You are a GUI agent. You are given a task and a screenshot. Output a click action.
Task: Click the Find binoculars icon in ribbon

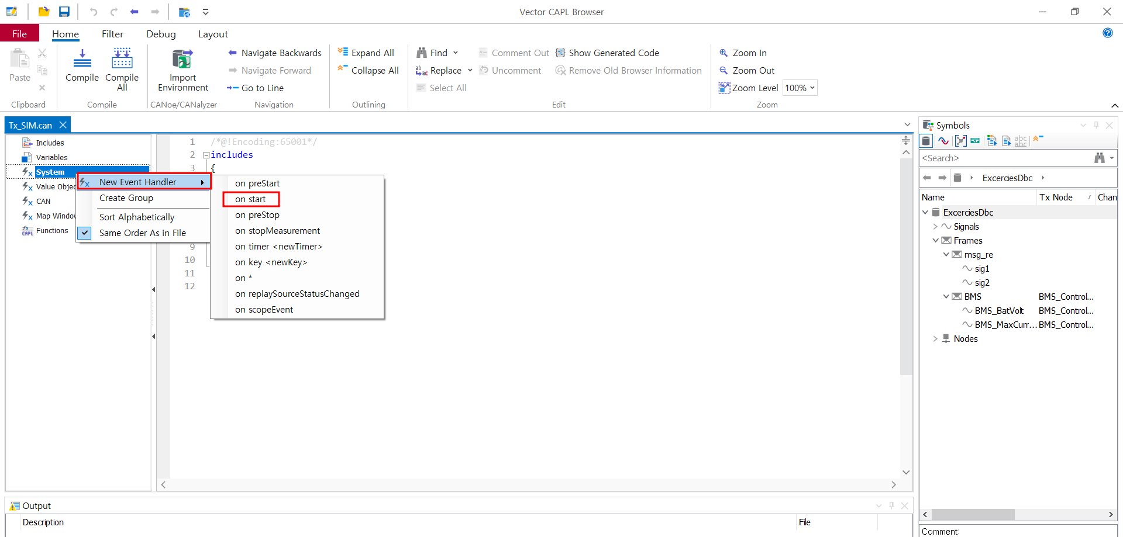coord(422,53)
